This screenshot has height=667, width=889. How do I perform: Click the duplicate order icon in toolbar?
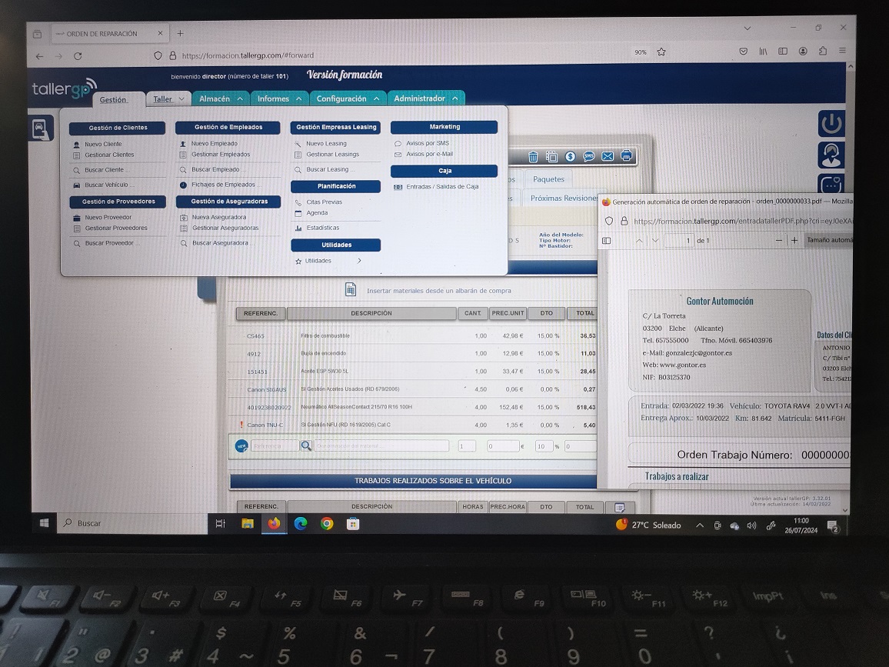551,157
